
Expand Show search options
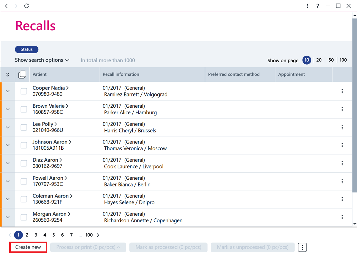(x=42, y=60)
